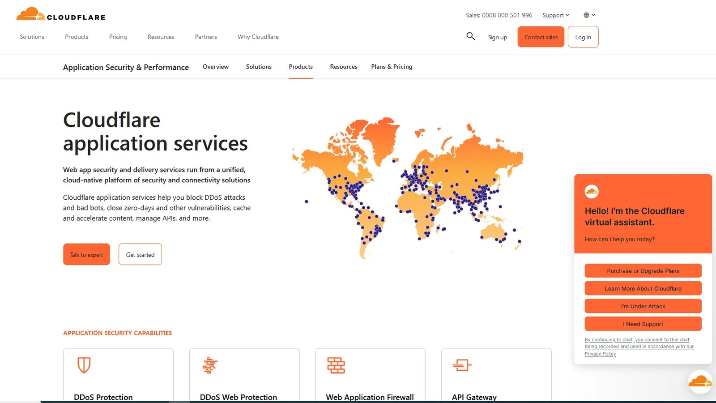This screenshot has width=716, height=403.
Task: Click the Cloudflare application services headline
Action: tap(155, 132)
